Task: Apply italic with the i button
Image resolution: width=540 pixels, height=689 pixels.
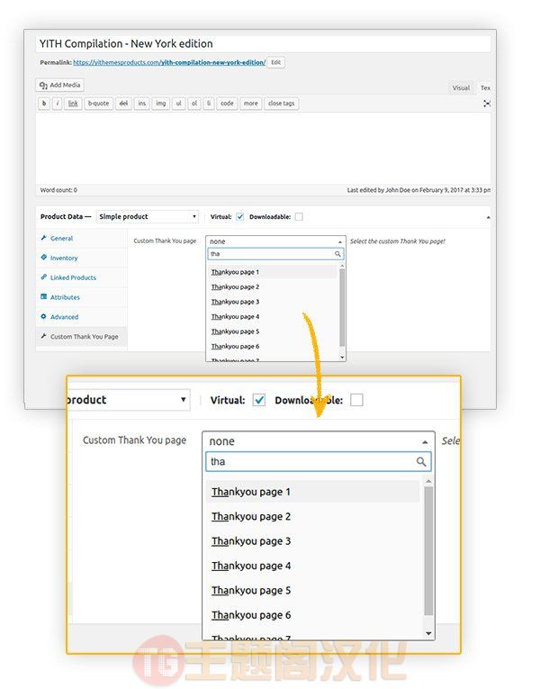Action: pos(58,104)
